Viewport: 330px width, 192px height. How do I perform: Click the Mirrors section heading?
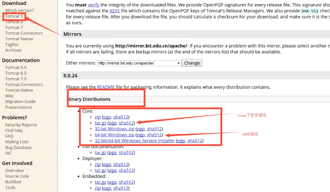(72, 34)
